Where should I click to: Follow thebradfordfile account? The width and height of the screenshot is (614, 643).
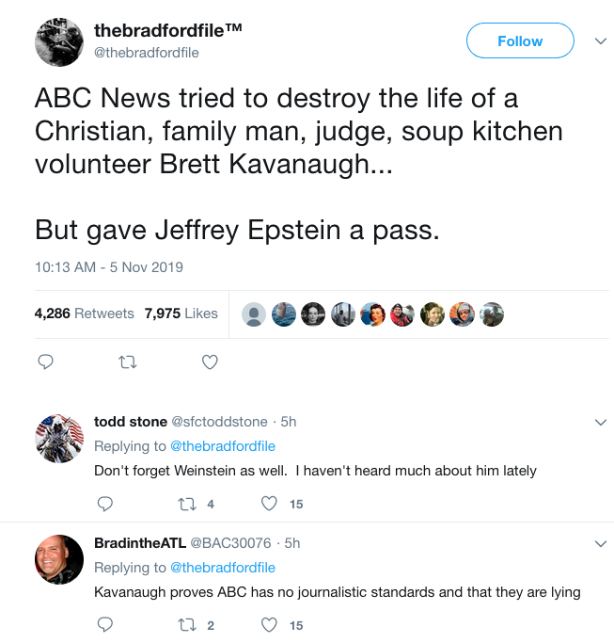[520, 41]
